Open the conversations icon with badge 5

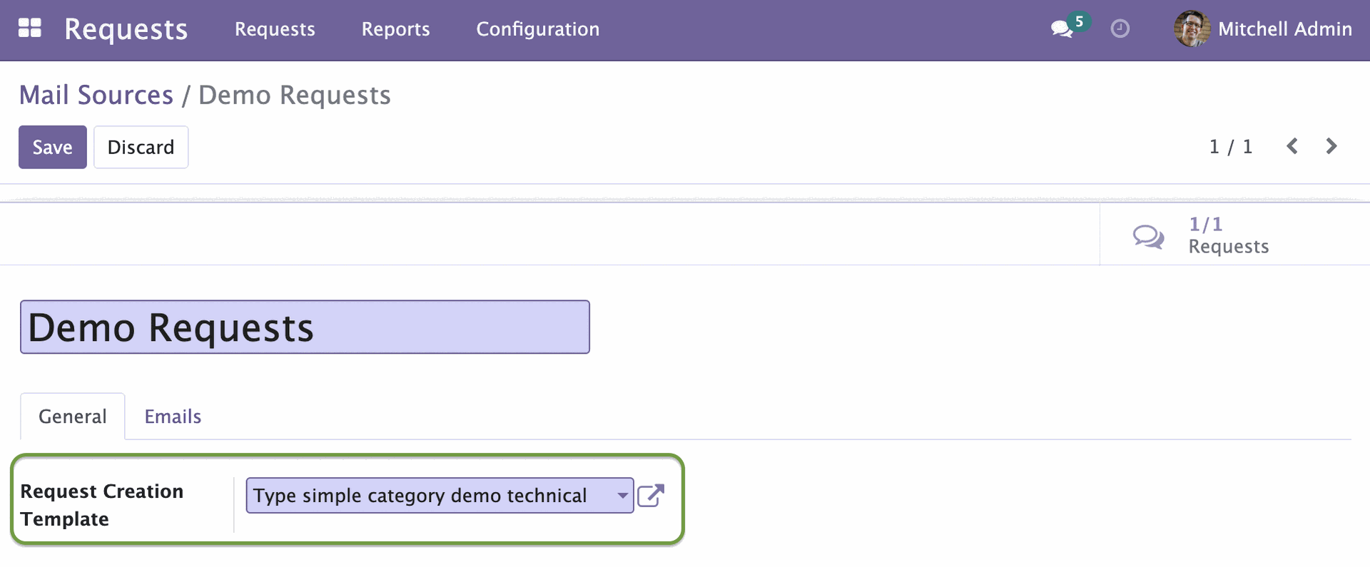tap(1062, 29)
